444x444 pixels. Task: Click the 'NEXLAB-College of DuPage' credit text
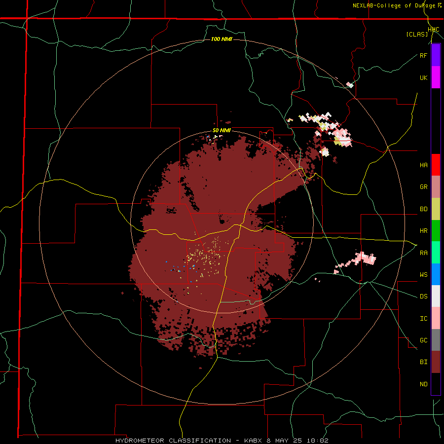(394, 5)
